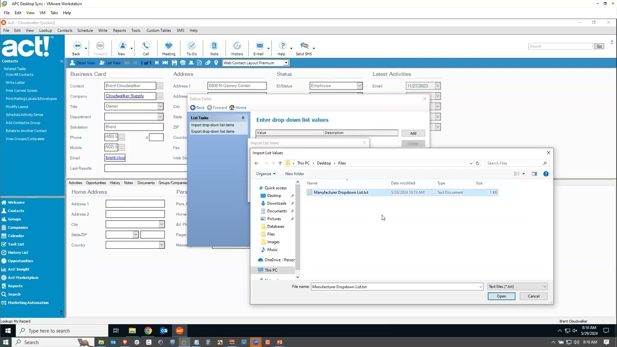Open the Schedule menu
617x347 pixels.
coord(85,30)
